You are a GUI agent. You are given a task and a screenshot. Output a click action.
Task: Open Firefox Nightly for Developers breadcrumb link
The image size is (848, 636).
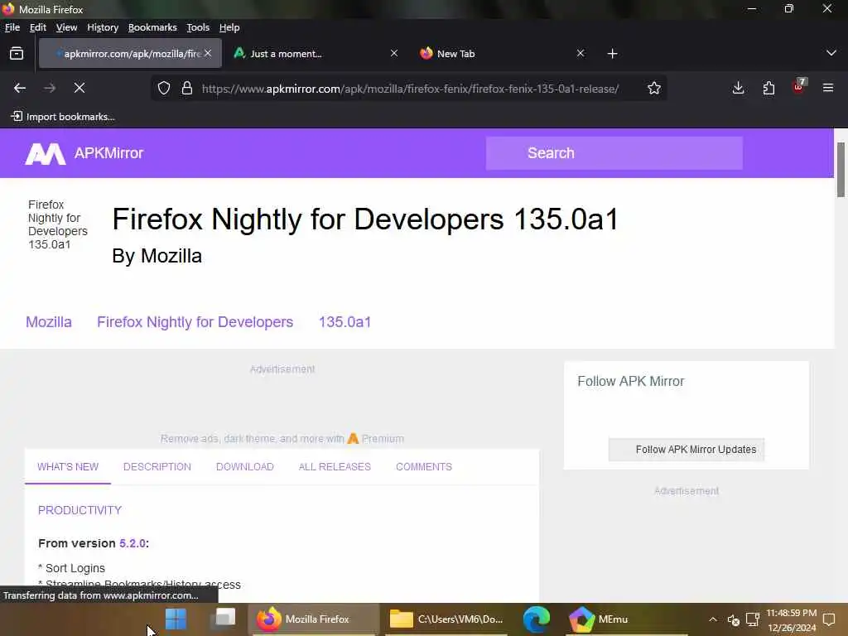(x=195, y=322)
